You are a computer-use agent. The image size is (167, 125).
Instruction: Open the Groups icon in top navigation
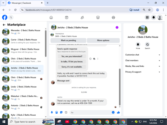point(114,17)
